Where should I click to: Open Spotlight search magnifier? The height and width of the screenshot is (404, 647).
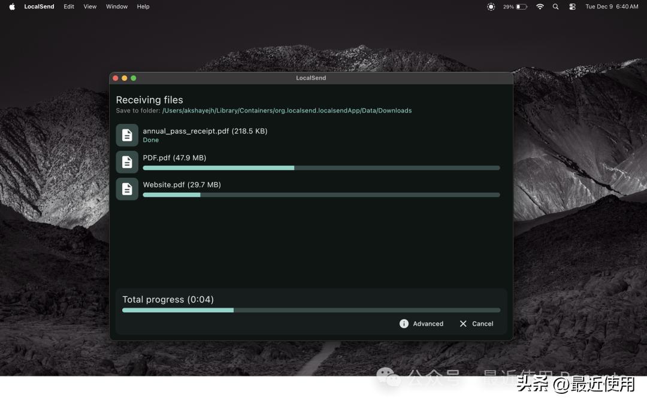556,7
